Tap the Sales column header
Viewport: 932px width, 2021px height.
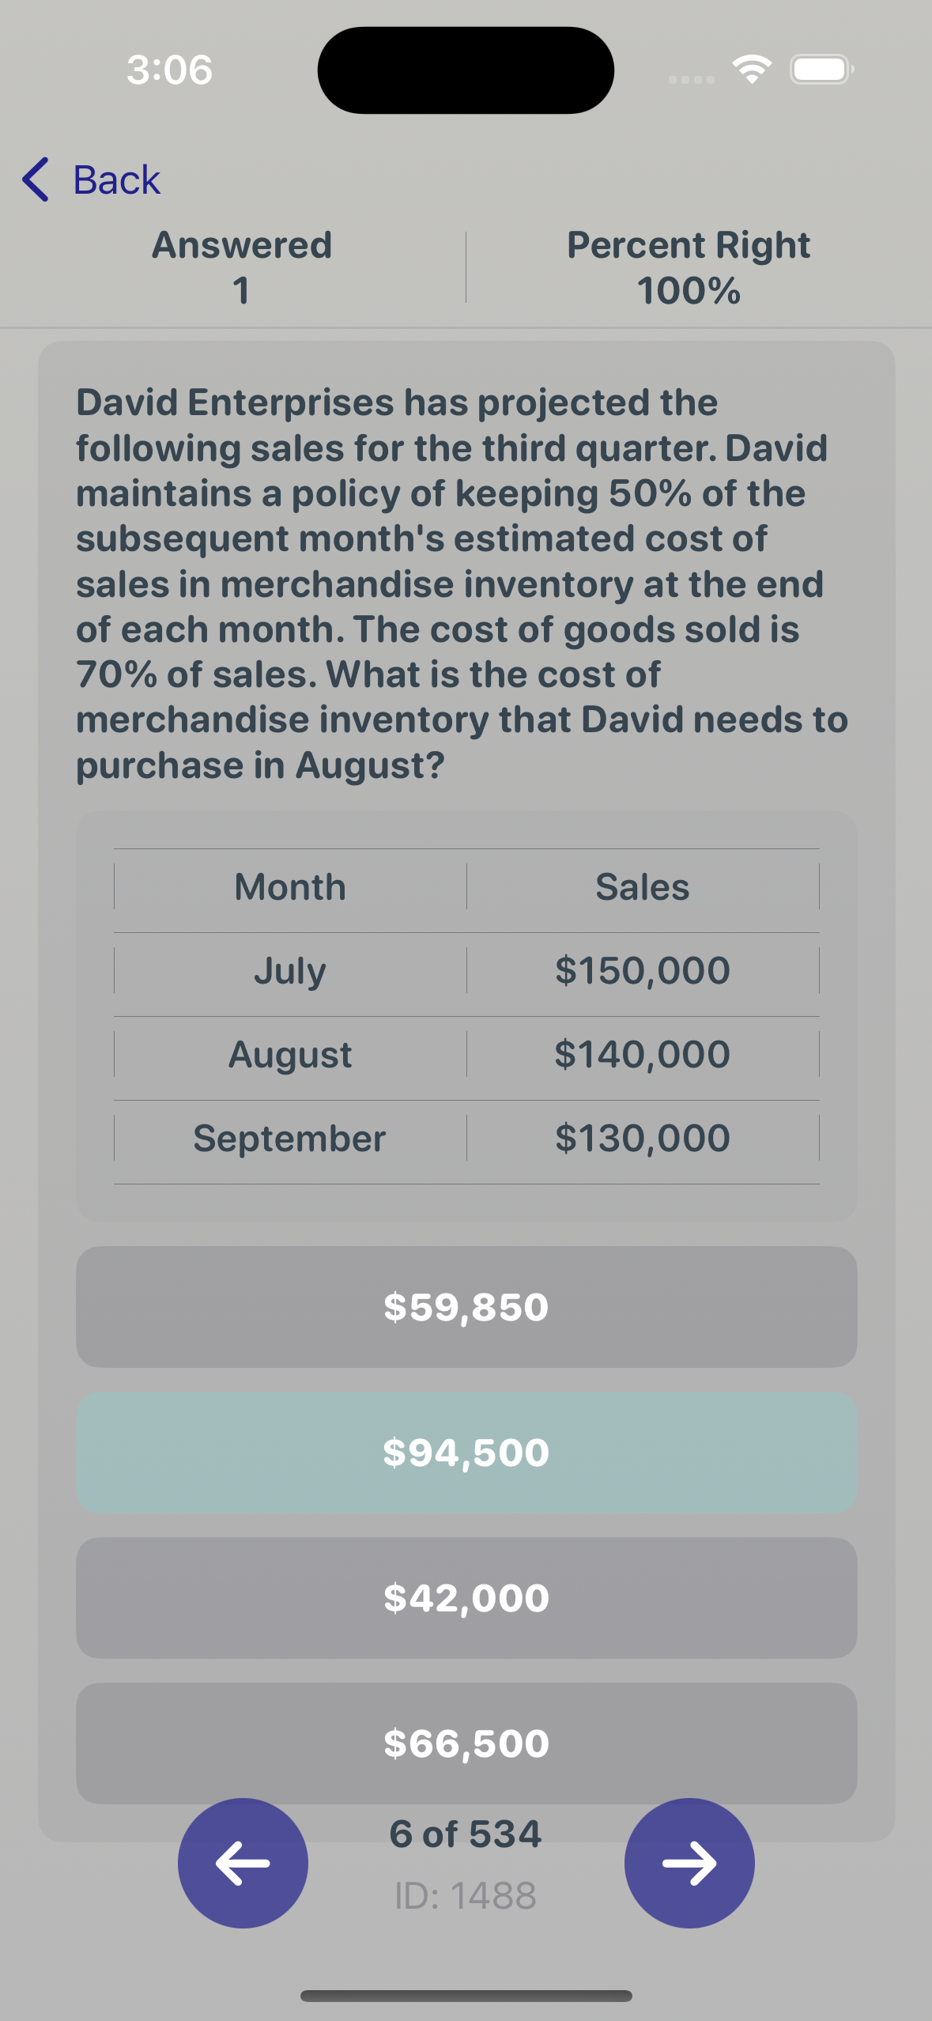point(643,886)
